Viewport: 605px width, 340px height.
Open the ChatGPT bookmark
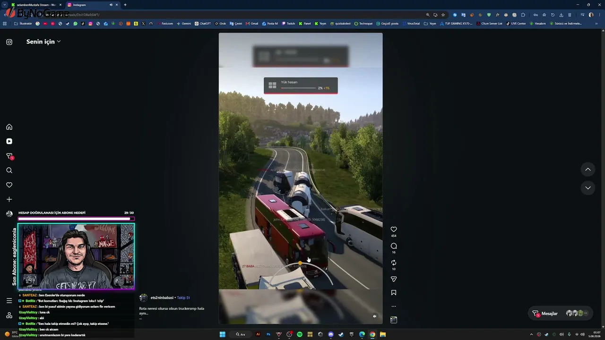tap(203, 24)
